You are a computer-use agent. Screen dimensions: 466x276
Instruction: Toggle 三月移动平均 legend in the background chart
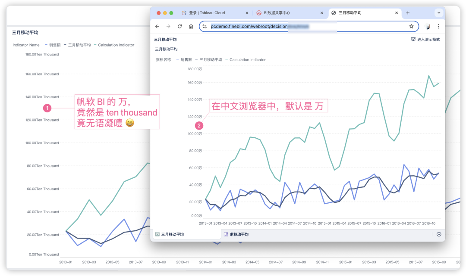tap(77, 45)
